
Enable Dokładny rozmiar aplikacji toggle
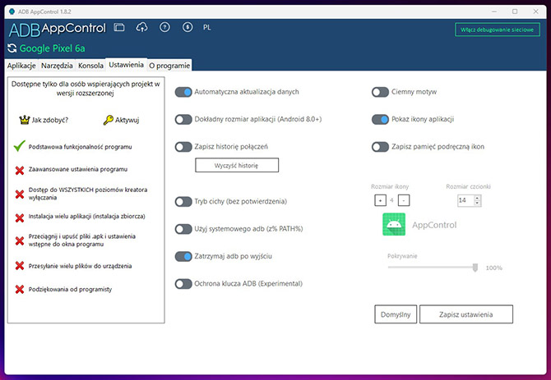[183, 120]
